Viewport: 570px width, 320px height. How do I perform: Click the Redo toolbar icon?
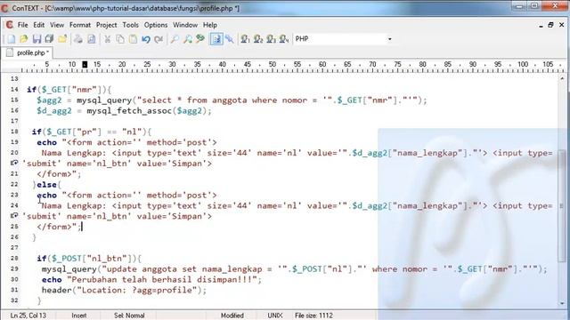[159, 39]
